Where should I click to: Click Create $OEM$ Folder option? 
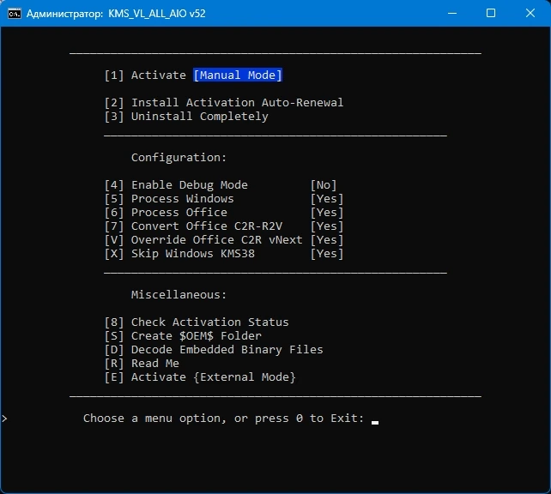(183, 335)
